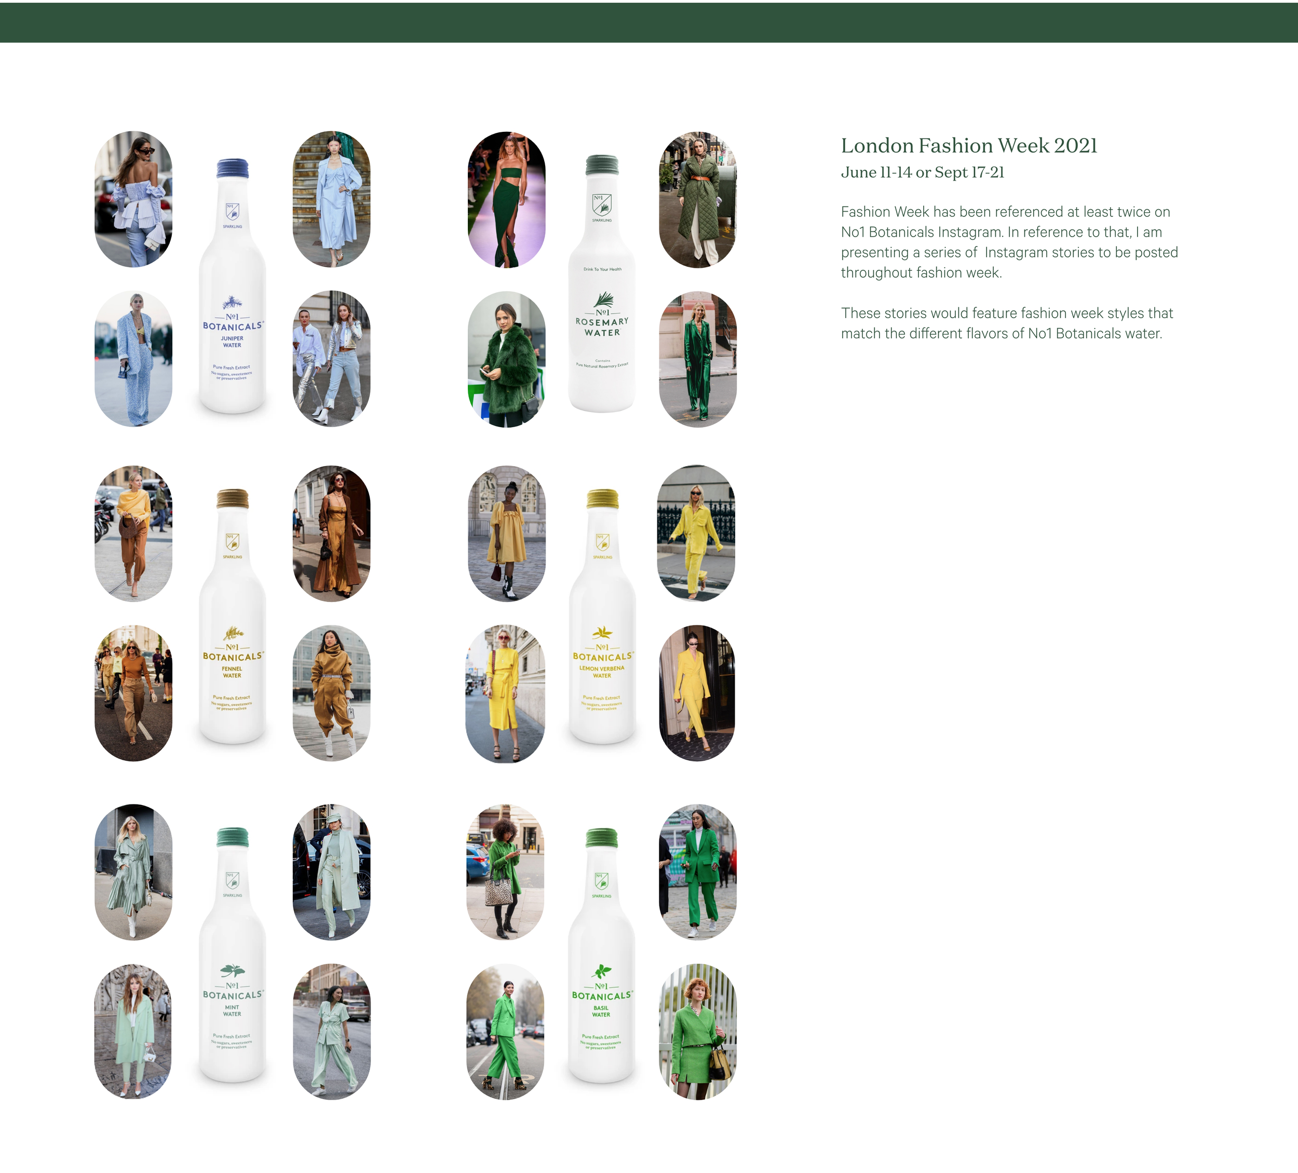The image size is (1298, 1173).
Task: Click the Lemon Verbena Water bottle
Action: [602, 617]
